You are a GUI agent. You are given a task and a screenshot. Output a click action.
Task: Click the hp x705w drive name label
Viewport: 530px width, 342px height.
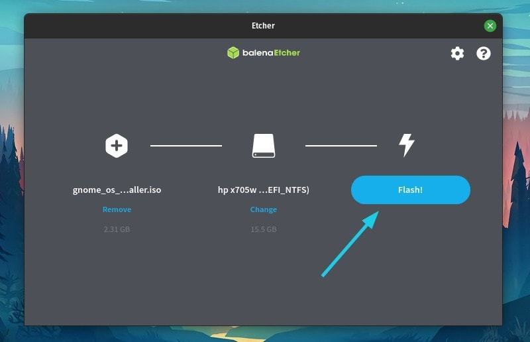[264, 190]
